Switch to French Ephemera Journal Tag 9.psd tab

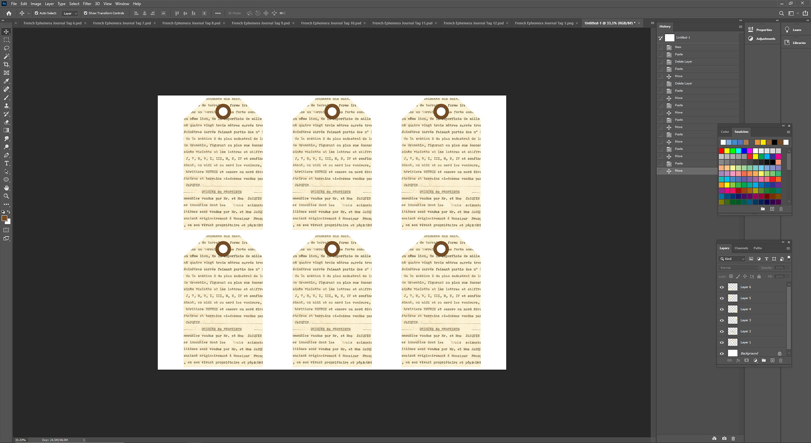pyautogui.click(x=260, y=23)
